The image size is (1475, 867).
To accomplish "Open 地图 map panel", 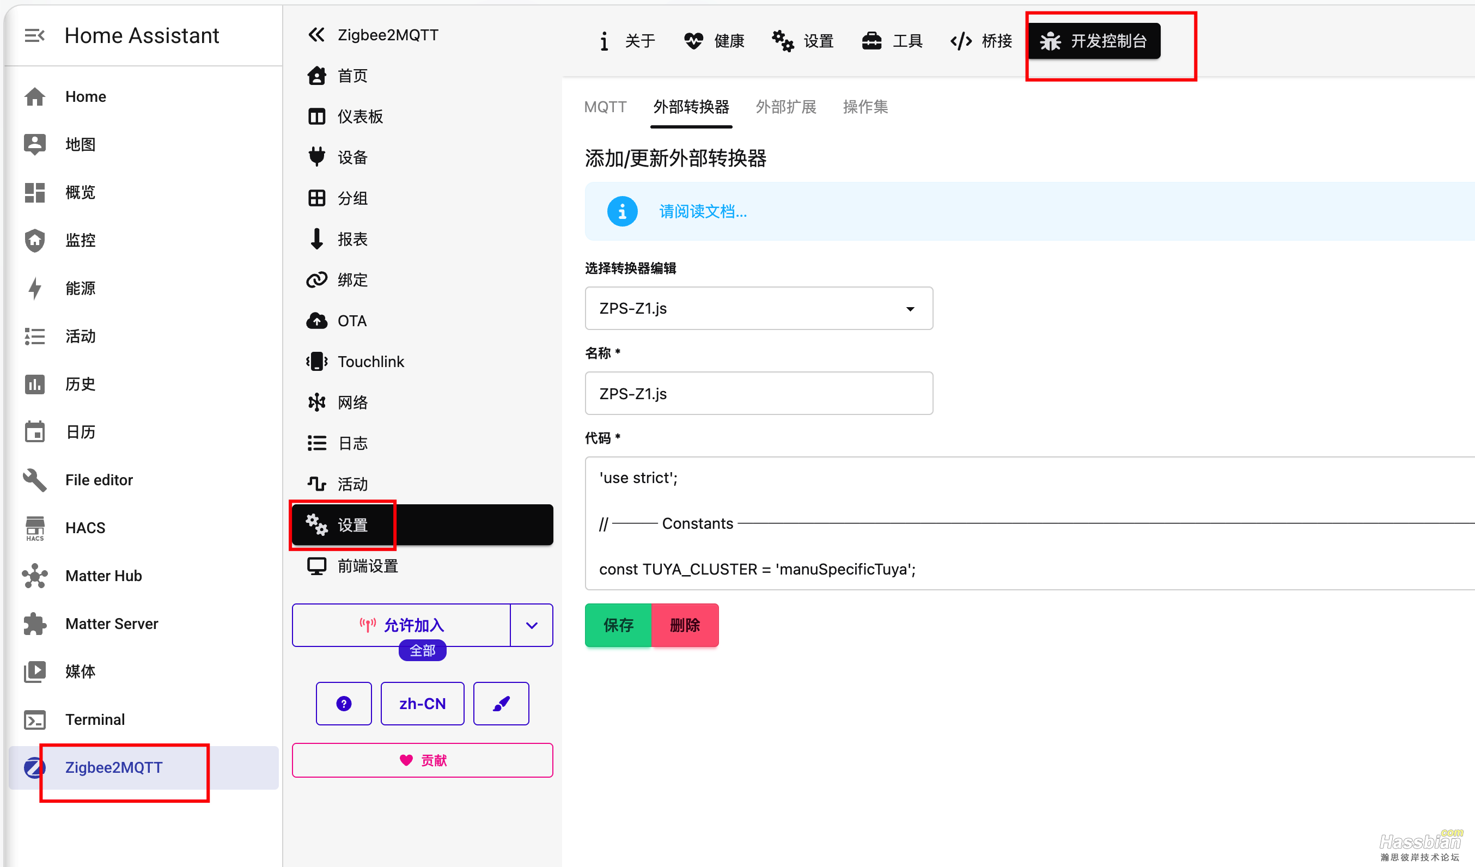I will point(143,145).
